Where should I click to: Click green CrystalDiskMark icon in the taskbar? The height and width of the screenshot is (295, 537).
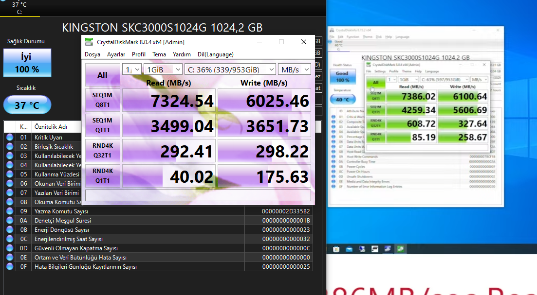400,249
